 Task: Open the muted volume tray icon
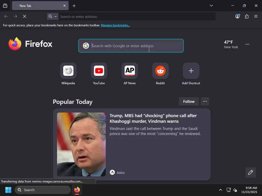[x=235, y=190]
